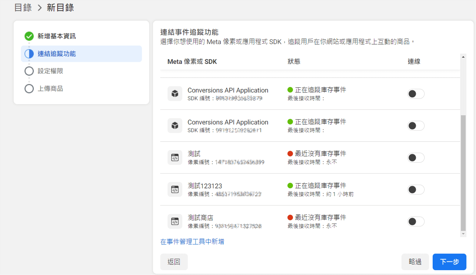This screenshot has width=476, height=275.
Task: Click the 測試 pixel name
Action: coord(194,154)
